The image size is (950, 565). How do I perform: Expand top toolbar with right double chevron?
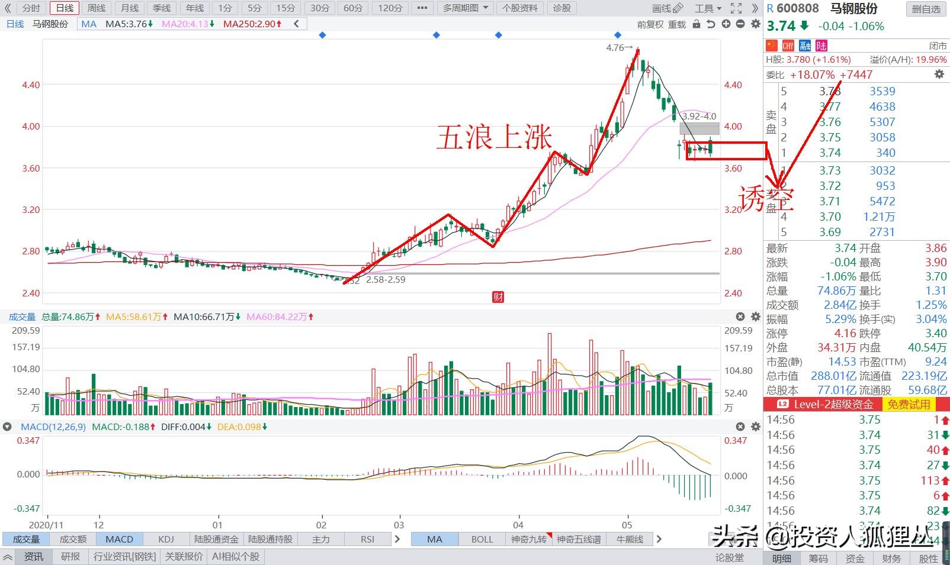click(755, 8)
